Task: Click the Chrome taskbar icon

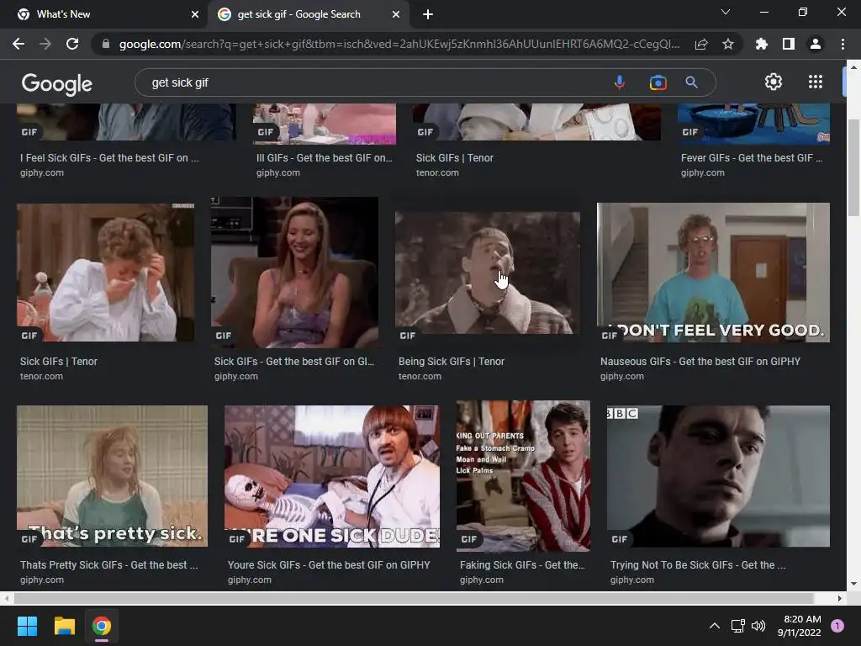Action: [102, 626]
